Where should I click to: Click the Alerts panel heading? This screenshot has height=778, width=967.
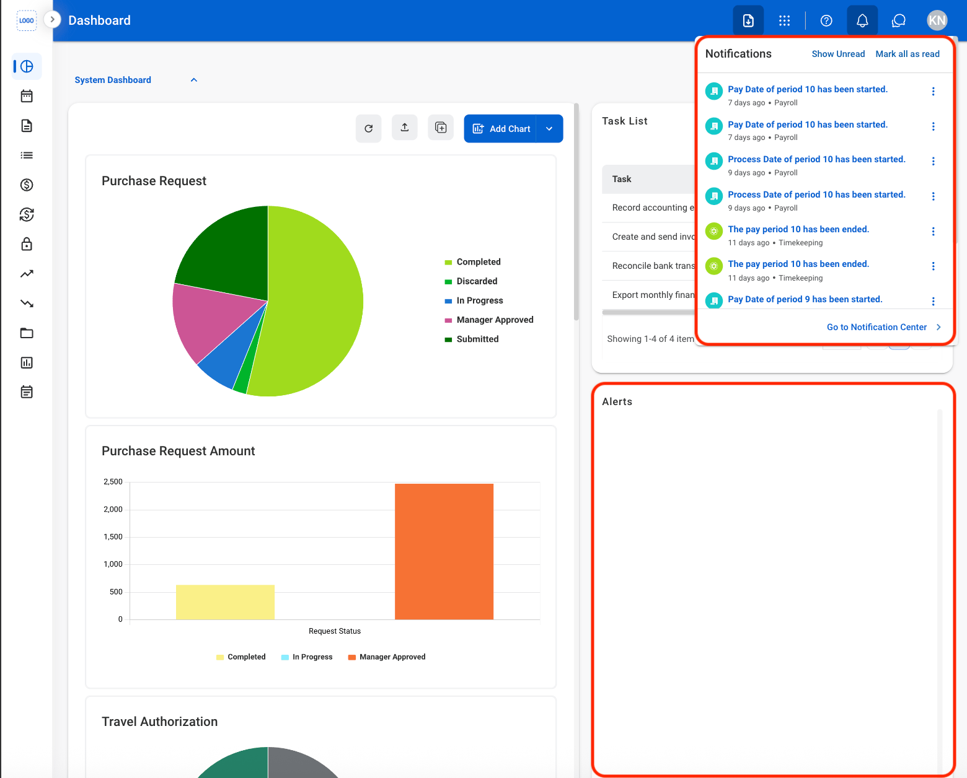pyautogui.click(x=617, y=401)
